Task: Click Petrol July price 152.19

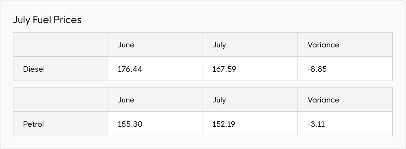Action: (x=224, y=124)
